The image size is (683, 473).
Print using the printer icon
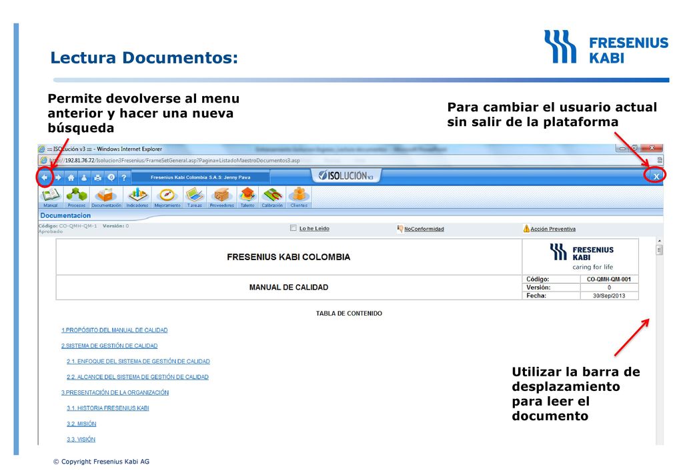coord(97,177)
